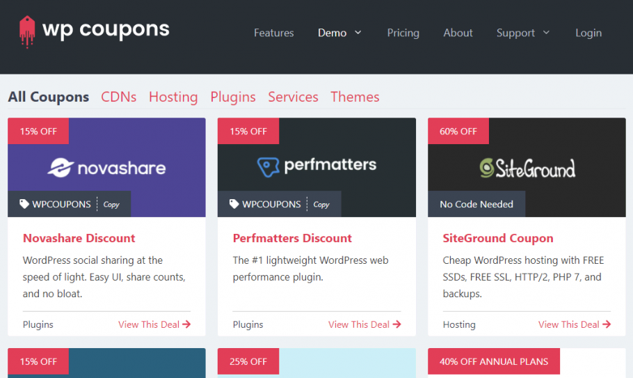
Task: Copy the Novashare WPCOUPONS code
Action: point(111,205)
